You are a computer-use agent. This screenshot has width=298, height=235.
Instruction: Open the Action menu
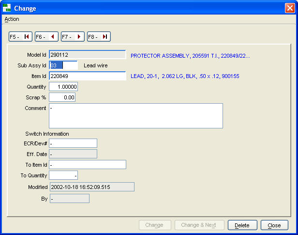12,19
